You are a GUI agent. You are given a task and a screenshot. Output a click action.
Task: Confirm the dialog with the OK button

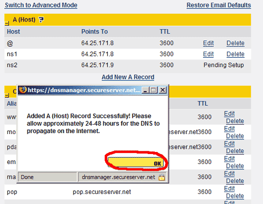click(x=136, y=162)
